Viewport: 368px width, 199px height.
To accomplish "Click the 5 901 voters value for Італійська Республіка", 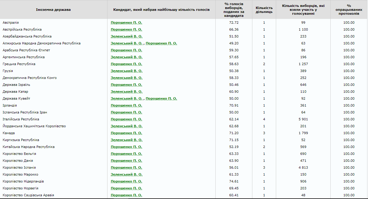I will pos(303,119).
